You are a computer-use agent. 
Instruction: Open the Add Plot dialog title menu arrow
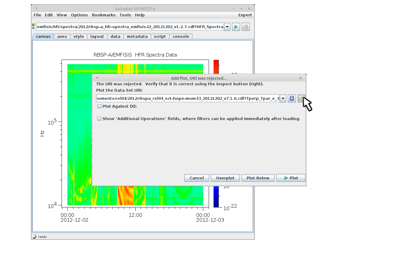pyautogui.click(x=97, y=78)
